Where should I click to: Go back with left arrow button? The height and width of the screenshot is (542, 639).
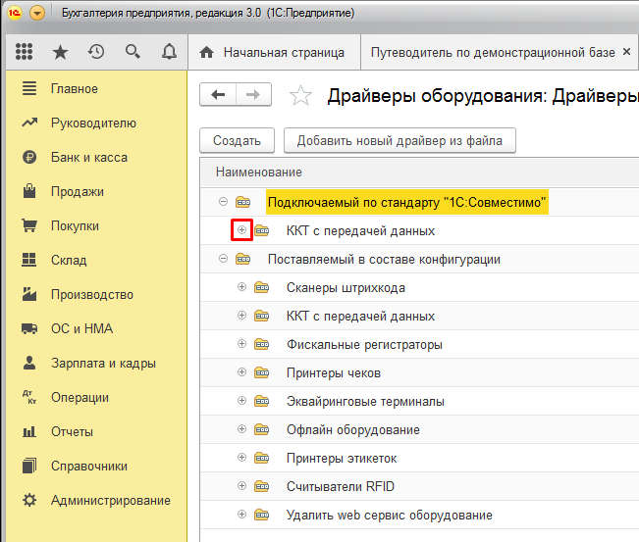[218, 95]
